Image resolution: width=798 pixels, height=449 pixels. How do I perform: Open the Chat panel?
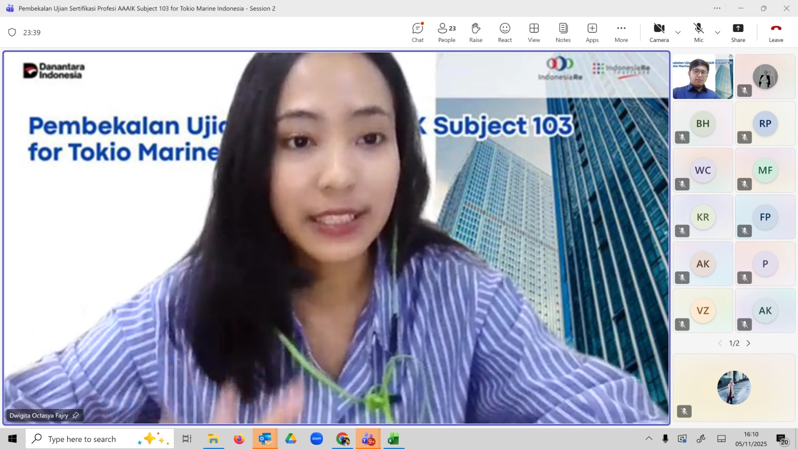[417, 32]
